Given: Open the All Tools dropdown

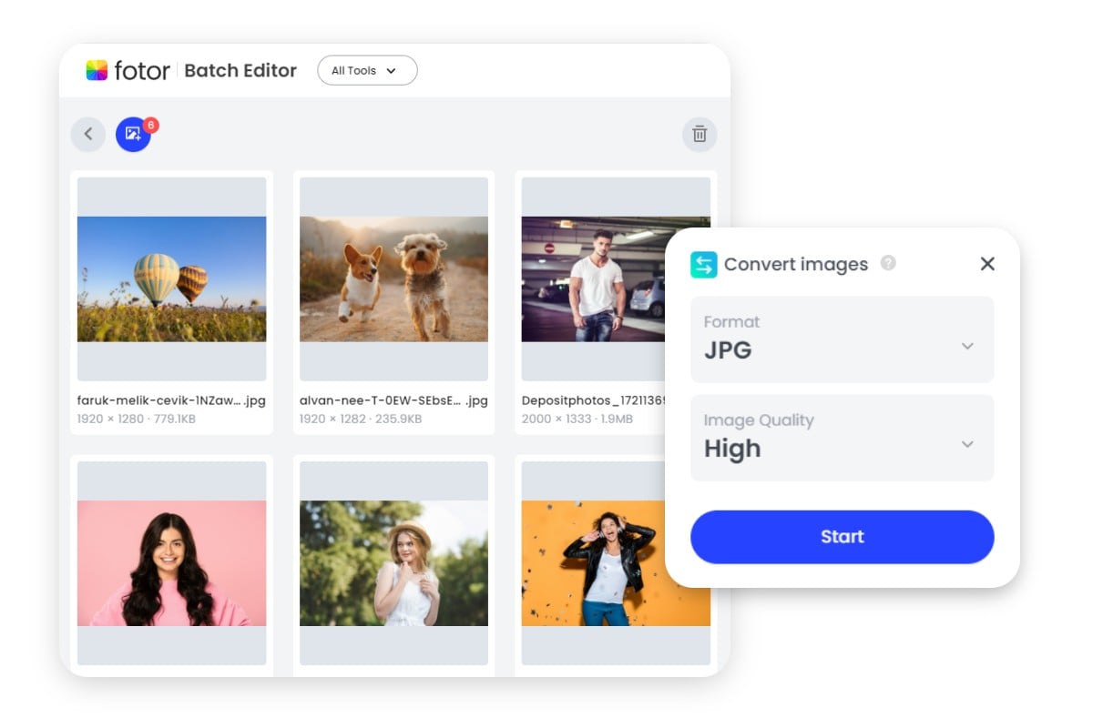Looking at the screenshot, I should pyautogui.click(x=366, y=70).
